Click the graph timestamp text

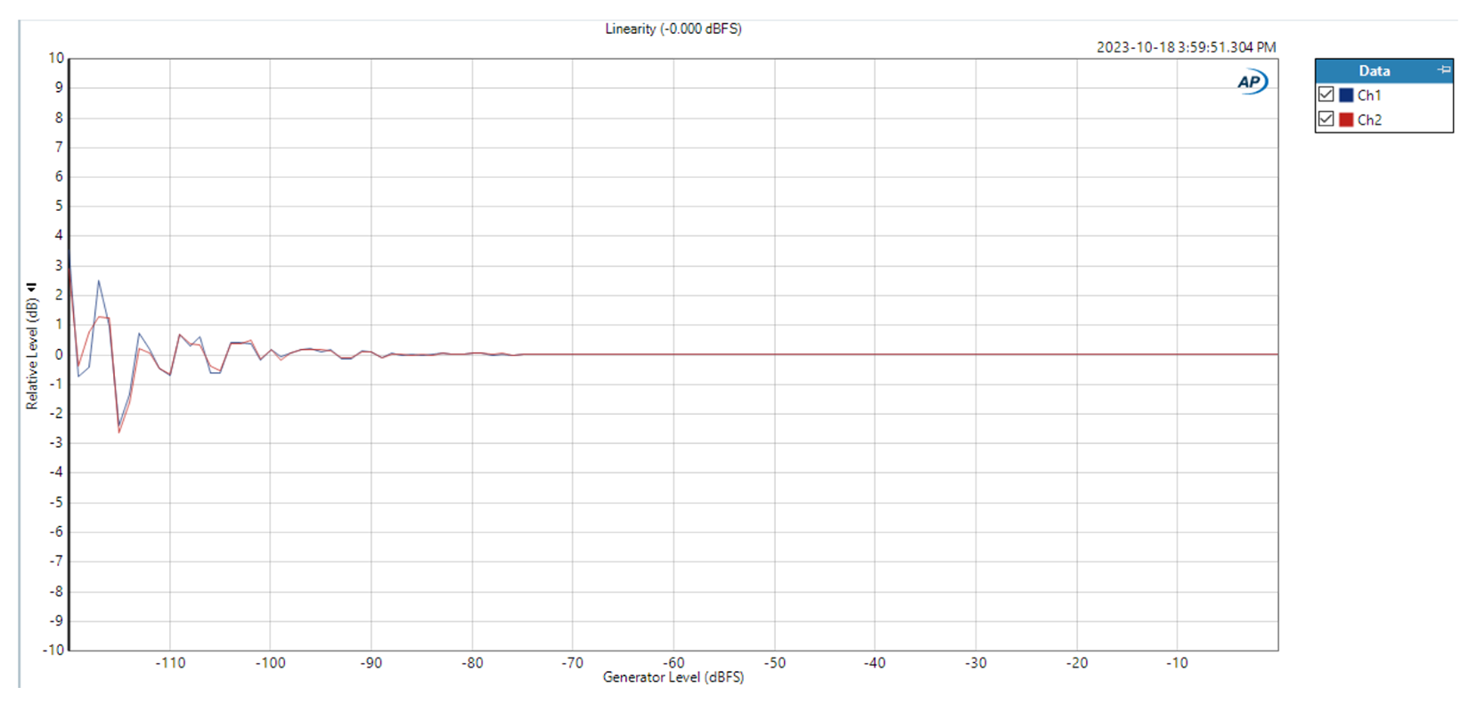click(1186, 47)
